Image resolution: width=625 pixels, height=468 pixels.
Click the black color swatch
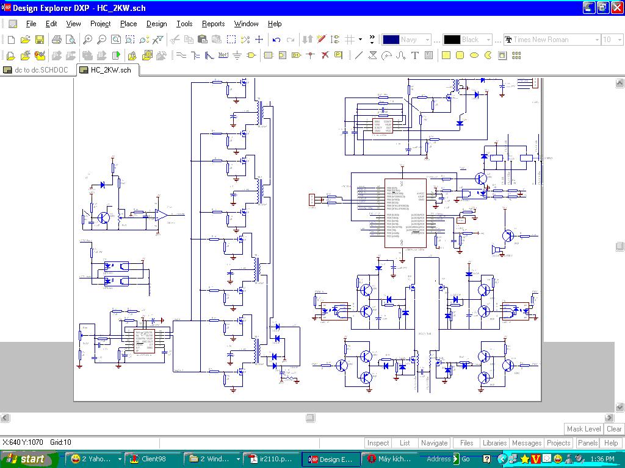pyautogui.click(x=452, y=40)
